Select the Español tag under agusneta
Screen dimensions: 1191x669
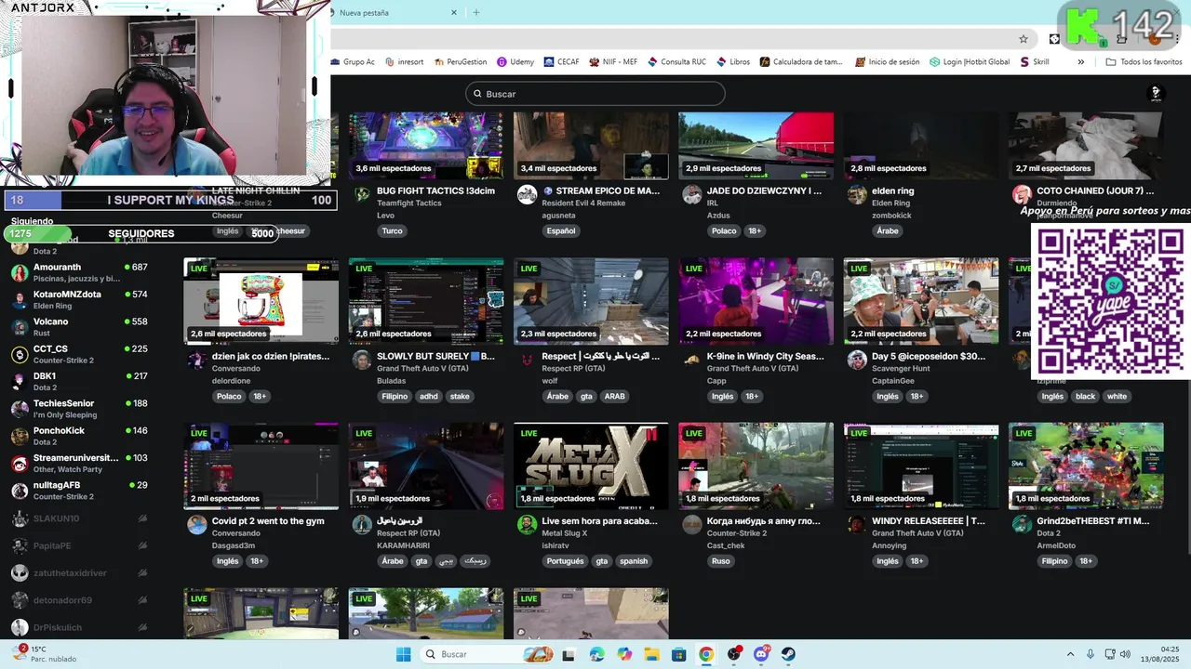point(561,231)
